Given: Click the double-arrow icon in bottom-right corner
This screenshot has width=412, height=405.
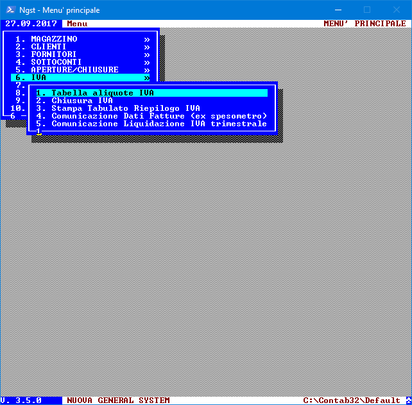Looking at the screenshot, I should pos(407,401).
